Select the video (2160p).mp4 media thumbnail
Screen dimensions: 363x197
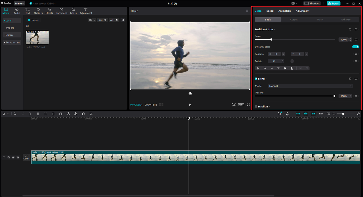click(x=37, y=37)
